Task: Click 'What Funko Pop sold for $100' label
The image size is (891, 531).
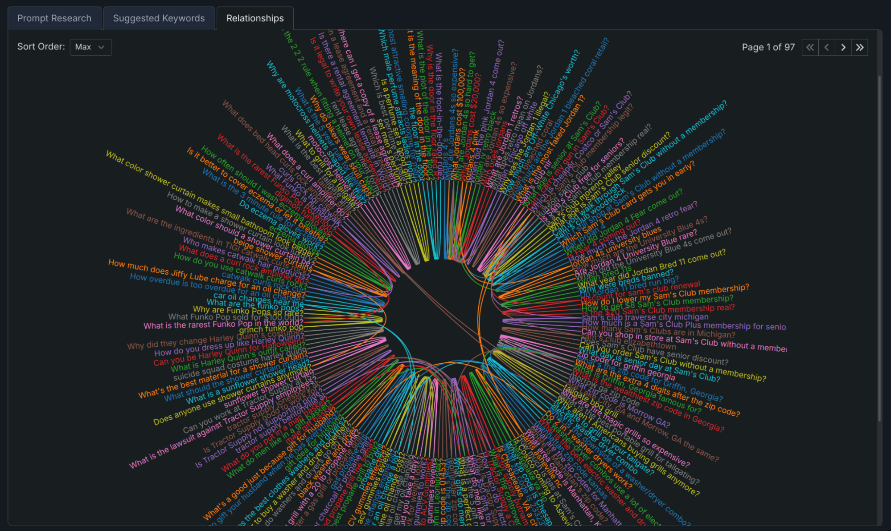Action: click(x=236, y=317)
